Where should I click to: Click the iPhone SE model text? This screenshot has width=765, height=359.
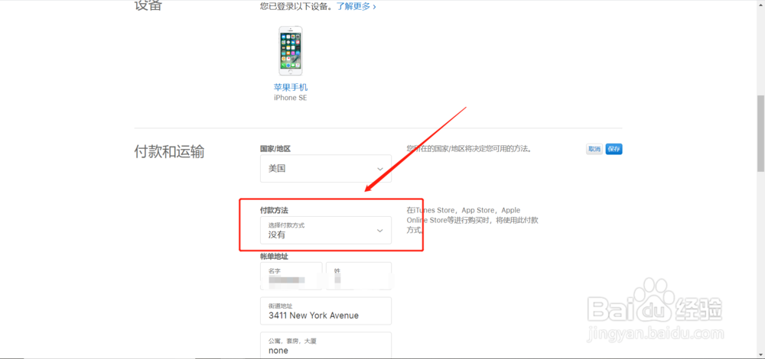pos(290,98)
